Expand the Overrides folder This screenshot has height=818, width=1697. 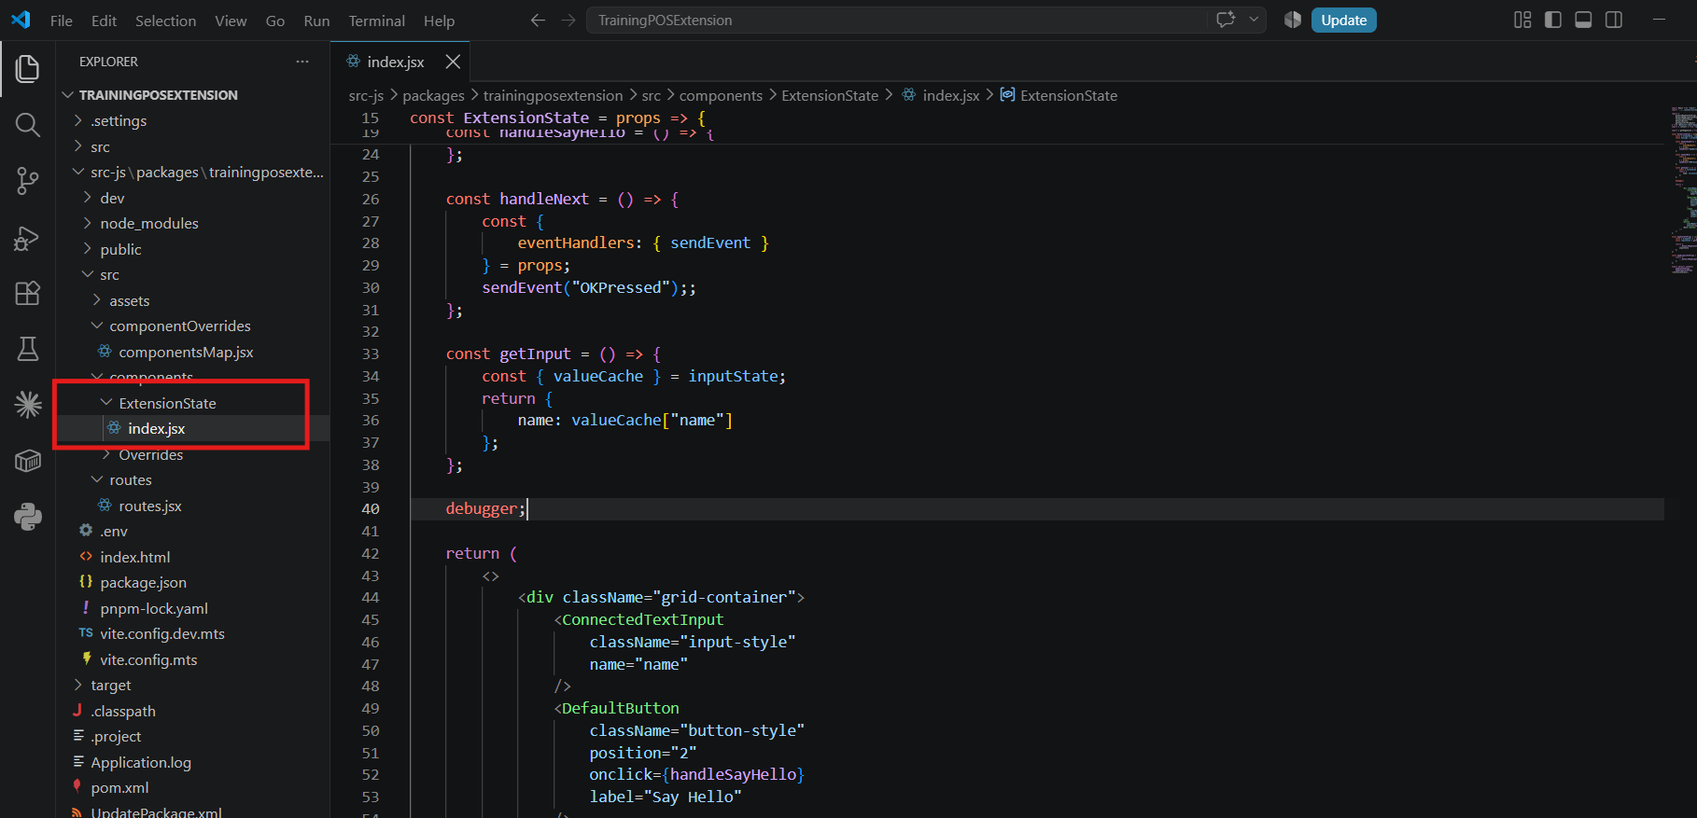tap(192, 454)
